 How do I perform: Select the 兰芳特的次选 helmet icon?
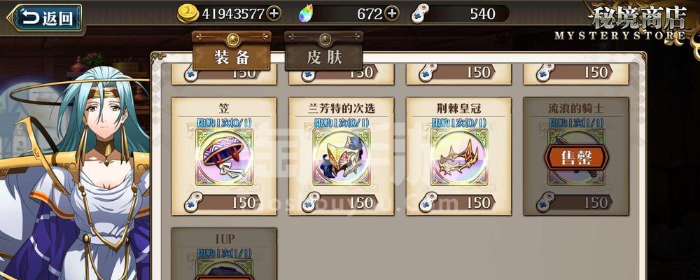(342, 157)
